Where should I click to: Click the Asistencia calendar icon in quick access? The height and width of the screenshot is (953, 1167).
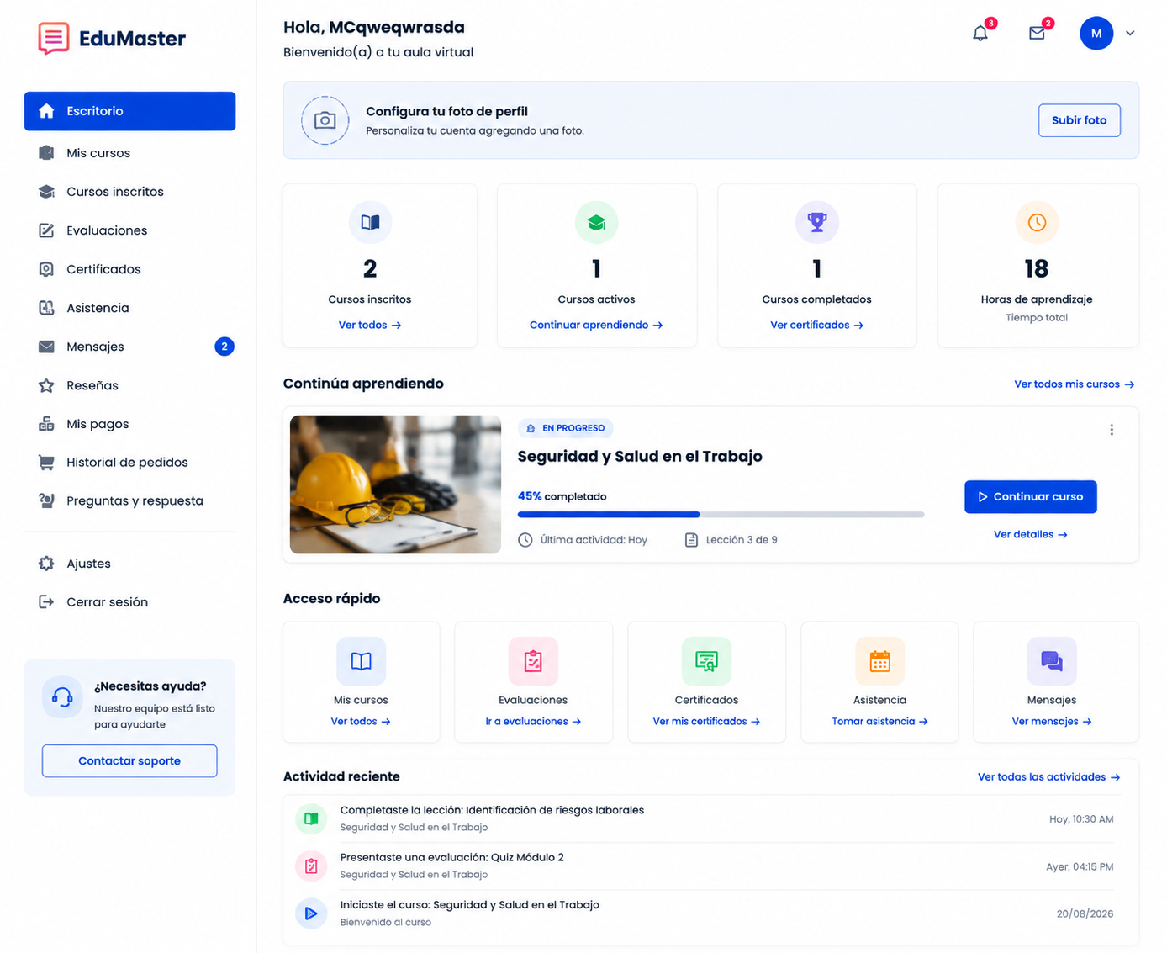click(879, 661)
